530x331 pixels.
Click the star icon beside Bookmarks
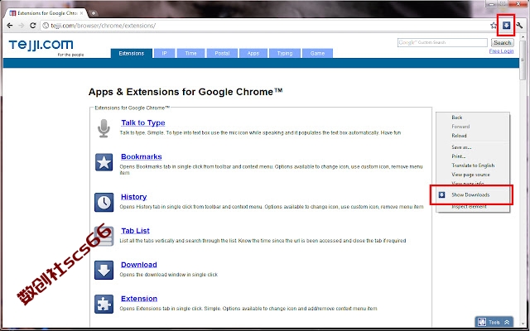tap(104, 162)
